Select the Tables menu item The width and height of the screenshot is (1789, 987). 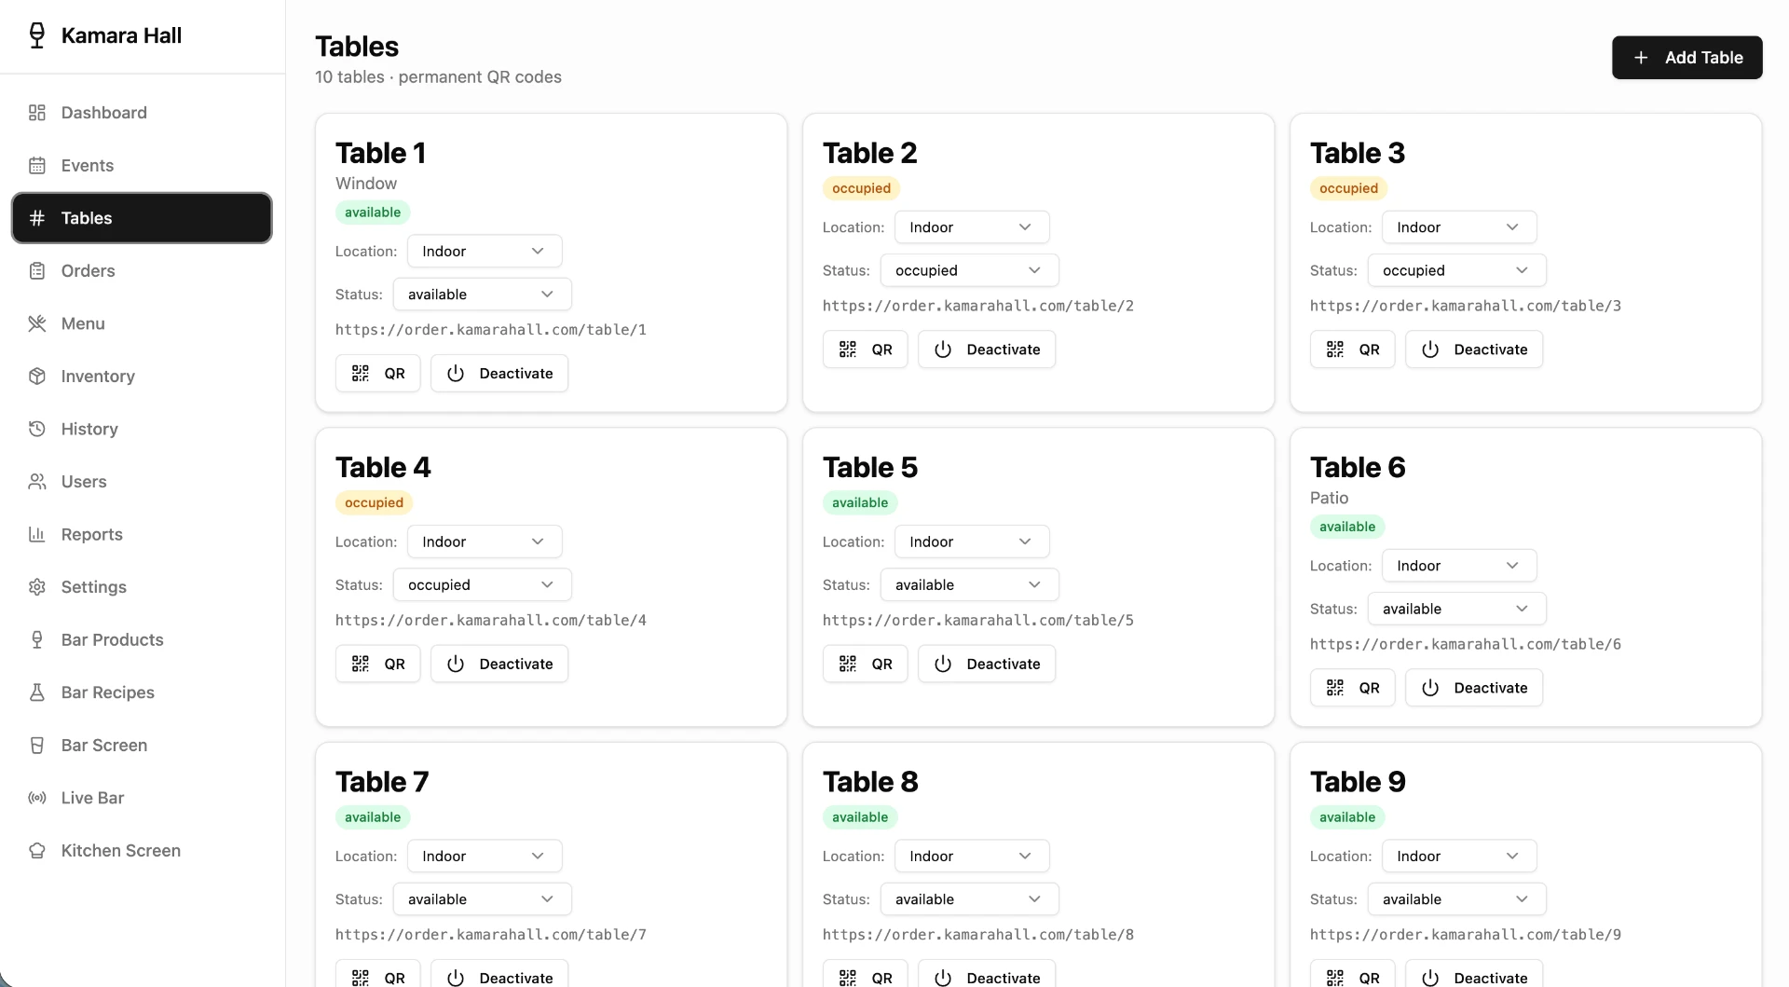coord(142,218)
